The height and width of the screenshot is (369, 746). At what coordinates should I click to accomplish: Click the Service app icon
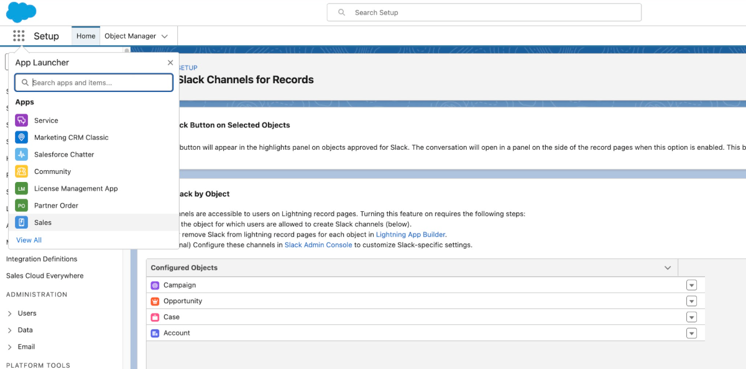click(22, 121)
